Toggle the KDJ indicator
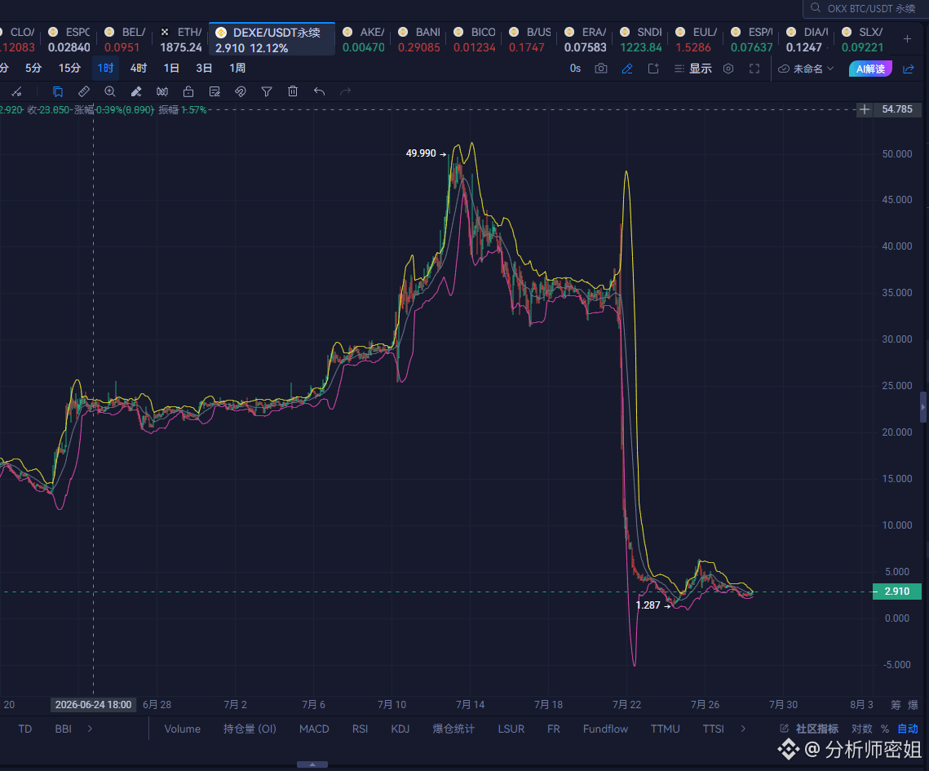 pyautogui.click(x=400, y=729)
